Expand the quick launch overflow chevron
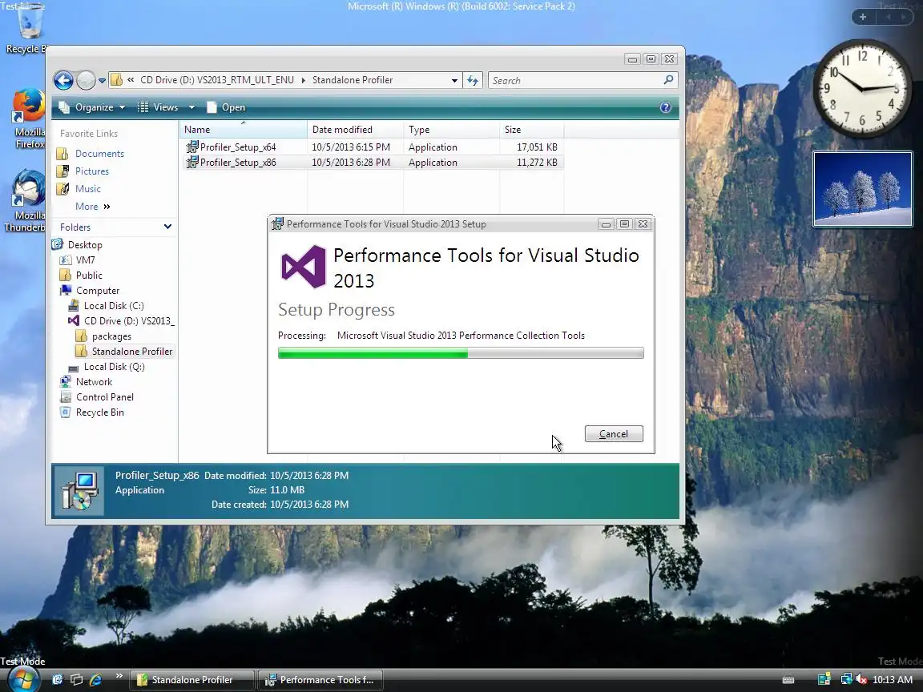Screen dimensions: 923x692 click(119, 675)
